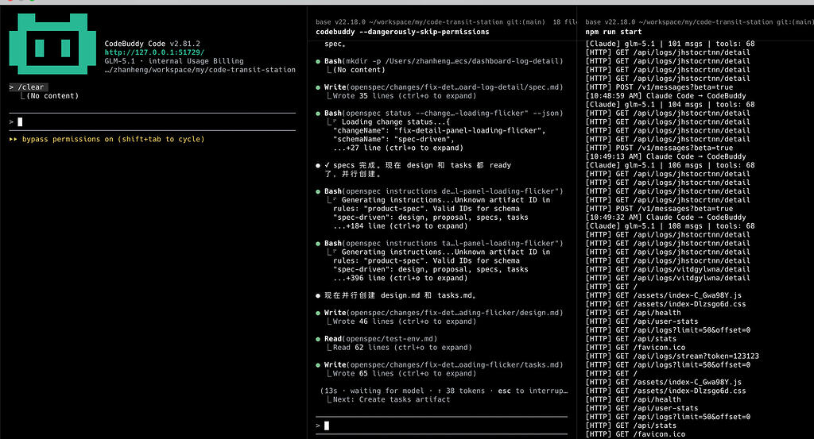This screenshot has height=439, width=814.
Task: Click the 'Bash(mkdir -p /Users/zhanheng…' line
Action: coord(444,61)
